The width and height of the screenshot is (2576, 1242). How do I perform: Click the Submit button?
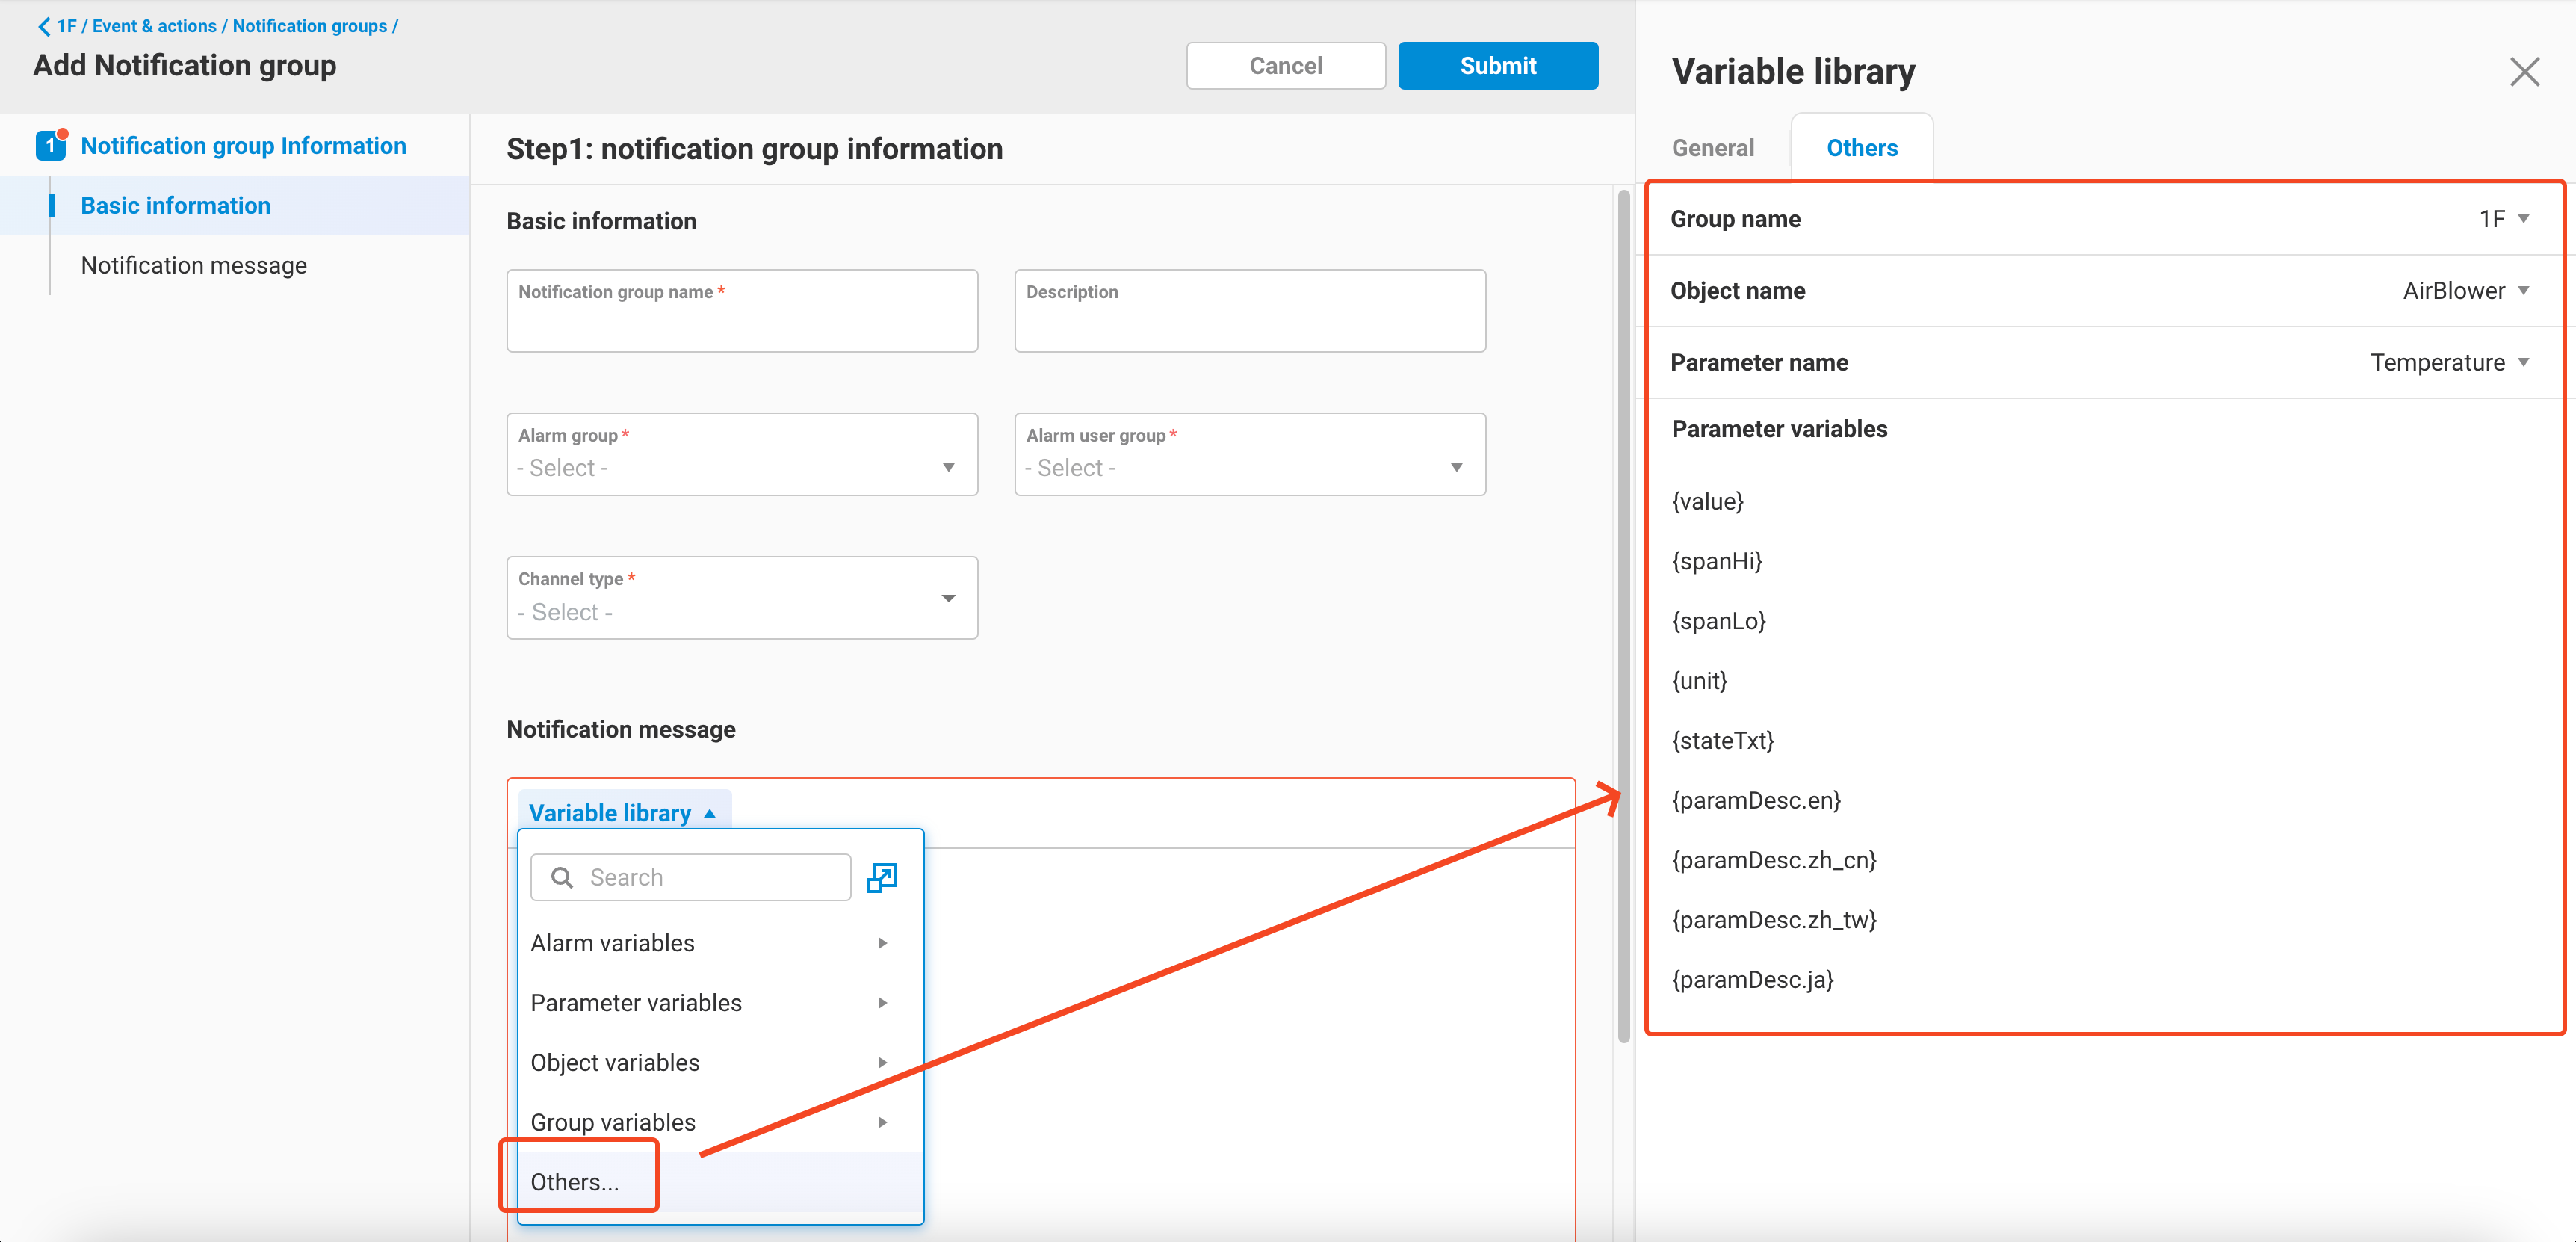(x=1497, y=66)
